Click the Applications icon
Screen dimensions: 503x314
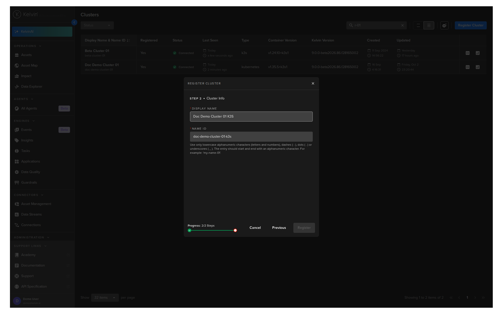[17, 161]
